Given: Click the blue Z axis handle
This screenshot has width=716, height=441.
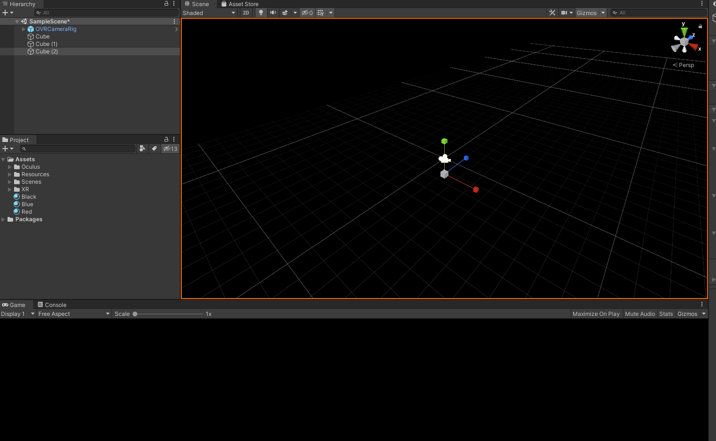Looking at the screenshot, I should click(466, 158).
